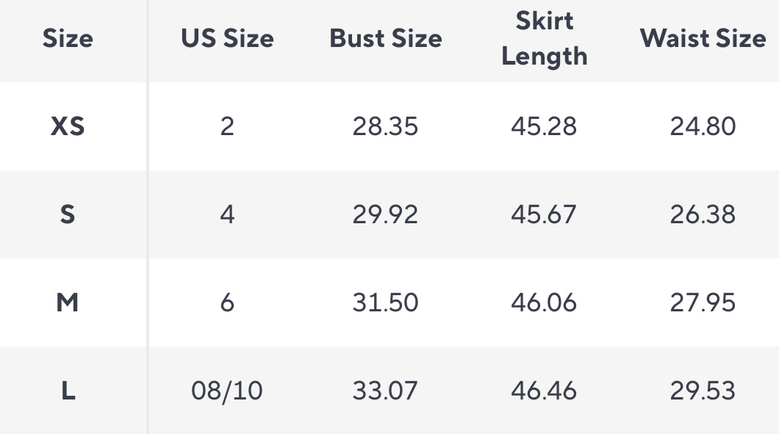This screenshot has width=779, height=434.
Task: Select skirt length value 45.28
Action: [x=544, y=126]
